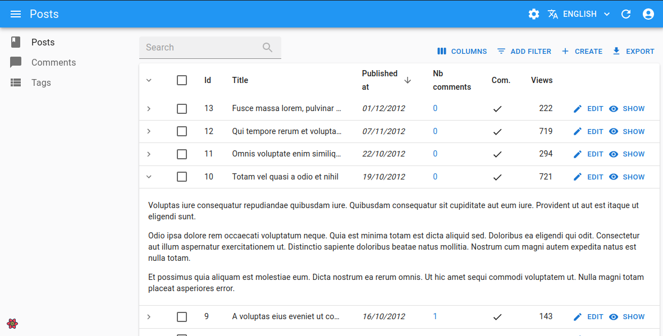Screen dimensions: 663x336
Task: Select checkbox for post 12
Action: coord(182,131)
